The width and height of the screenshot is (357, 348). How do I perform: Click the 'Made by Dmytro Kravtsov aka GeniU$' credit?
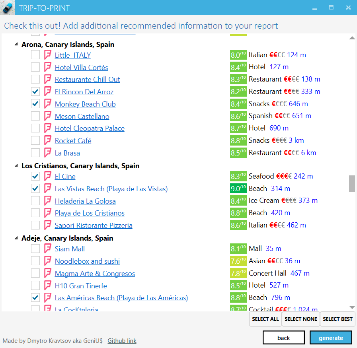pyautogui.click(x=53, y=341)
